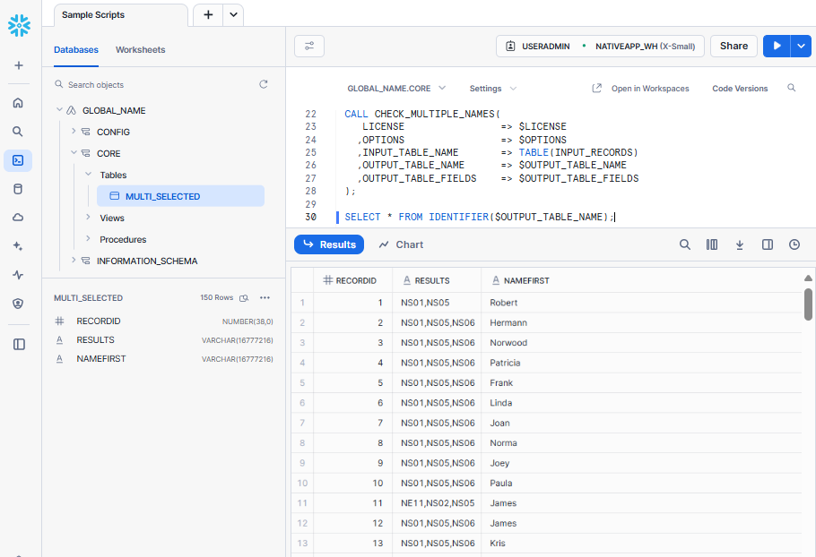Open Home from the left sidebar
Screen dimensions: 816x557
[x=18, y=103]
